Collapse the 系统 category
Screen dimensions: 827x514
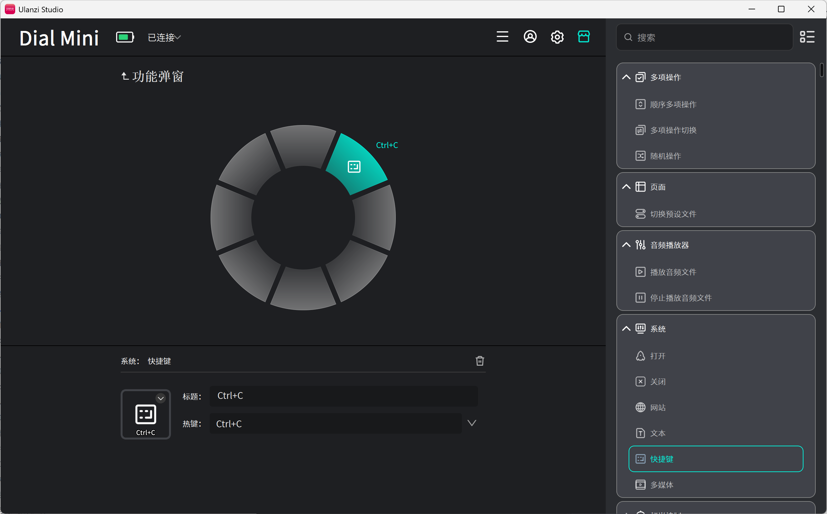click(626, 329)
